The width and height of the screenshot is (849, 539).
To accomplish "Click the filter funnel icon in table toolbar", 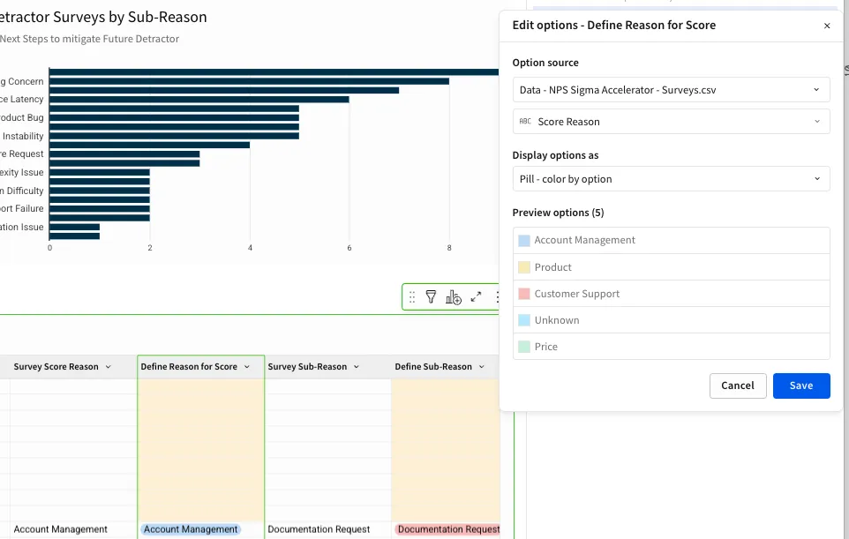I will (x=431, y=297).
